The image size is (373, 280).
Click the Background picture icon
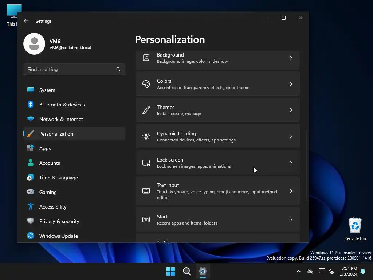146,58
